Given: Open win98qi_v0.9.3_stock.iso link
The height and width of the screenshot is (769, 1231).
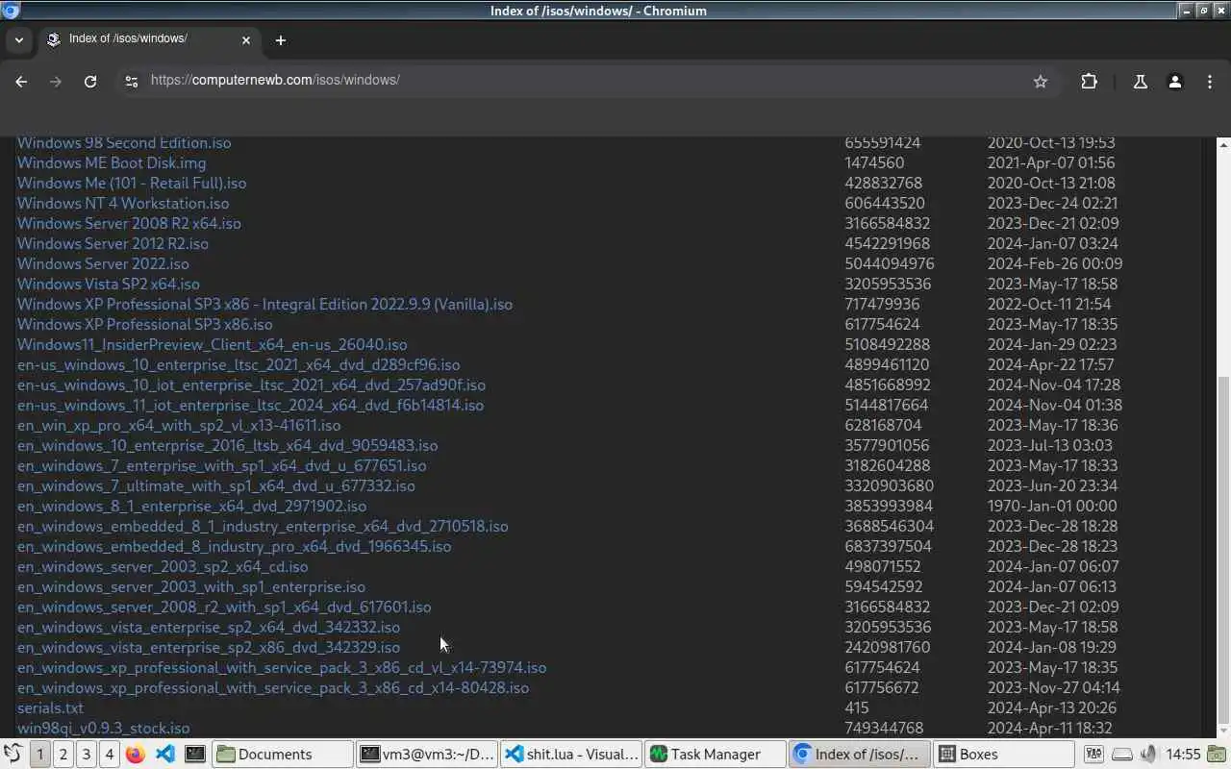Looking at the screenshot, I should (103, 728).
